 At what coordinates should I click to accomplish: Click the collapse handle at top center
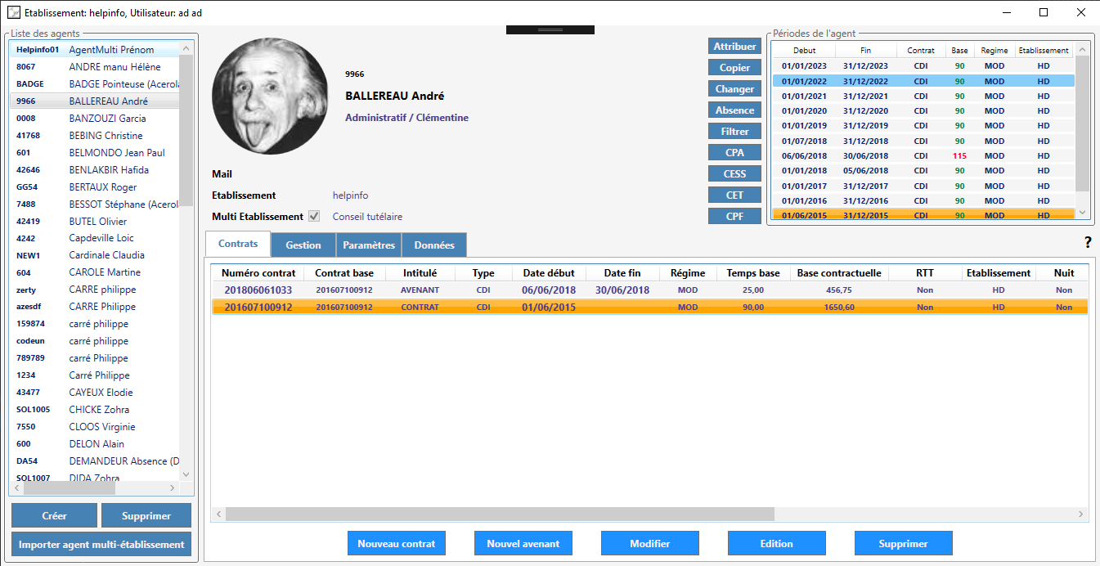tap(550, 30)
